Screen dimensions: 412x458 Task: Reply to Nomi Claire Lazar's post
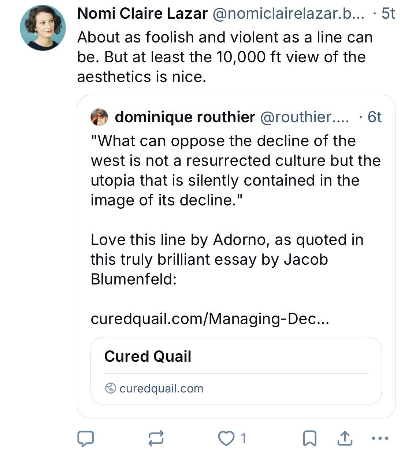[86, 438]
